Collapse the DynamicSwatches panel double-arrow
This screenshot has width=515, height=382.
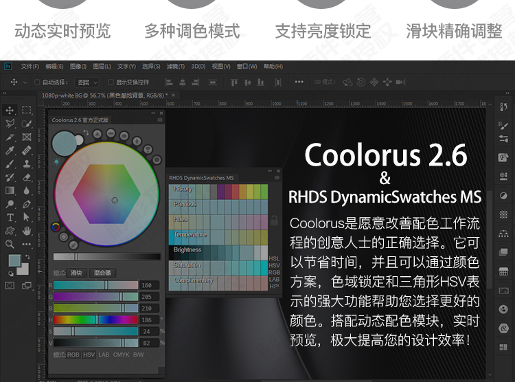pos(270,171)
